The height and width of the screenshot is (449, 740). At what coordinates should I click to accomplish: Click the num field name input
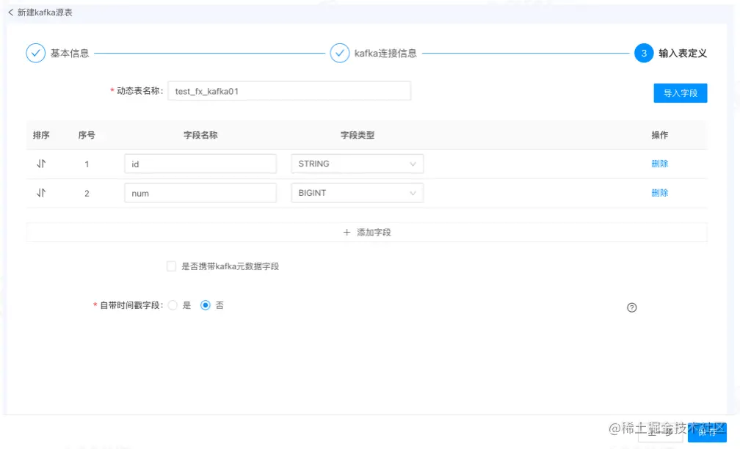(200, 193)
